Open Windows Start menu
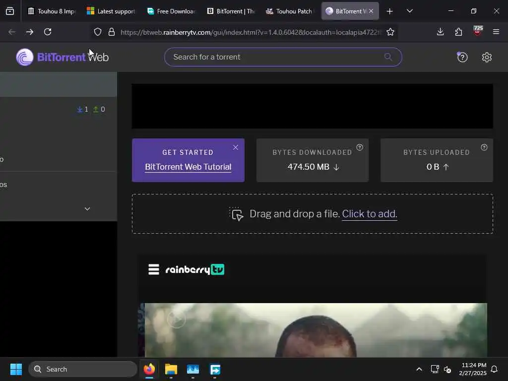Image resolution: width=508 pixels, height=381 pixels. click(16, 369)
